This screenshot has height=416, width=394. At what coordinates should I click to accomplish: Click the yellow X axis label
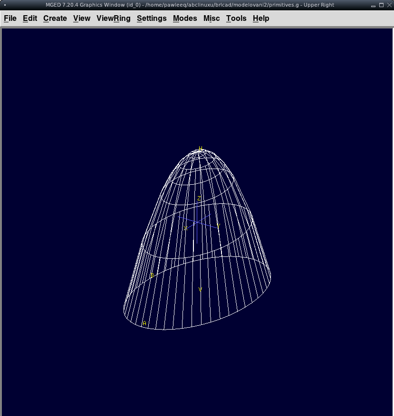tap(185, 228)
